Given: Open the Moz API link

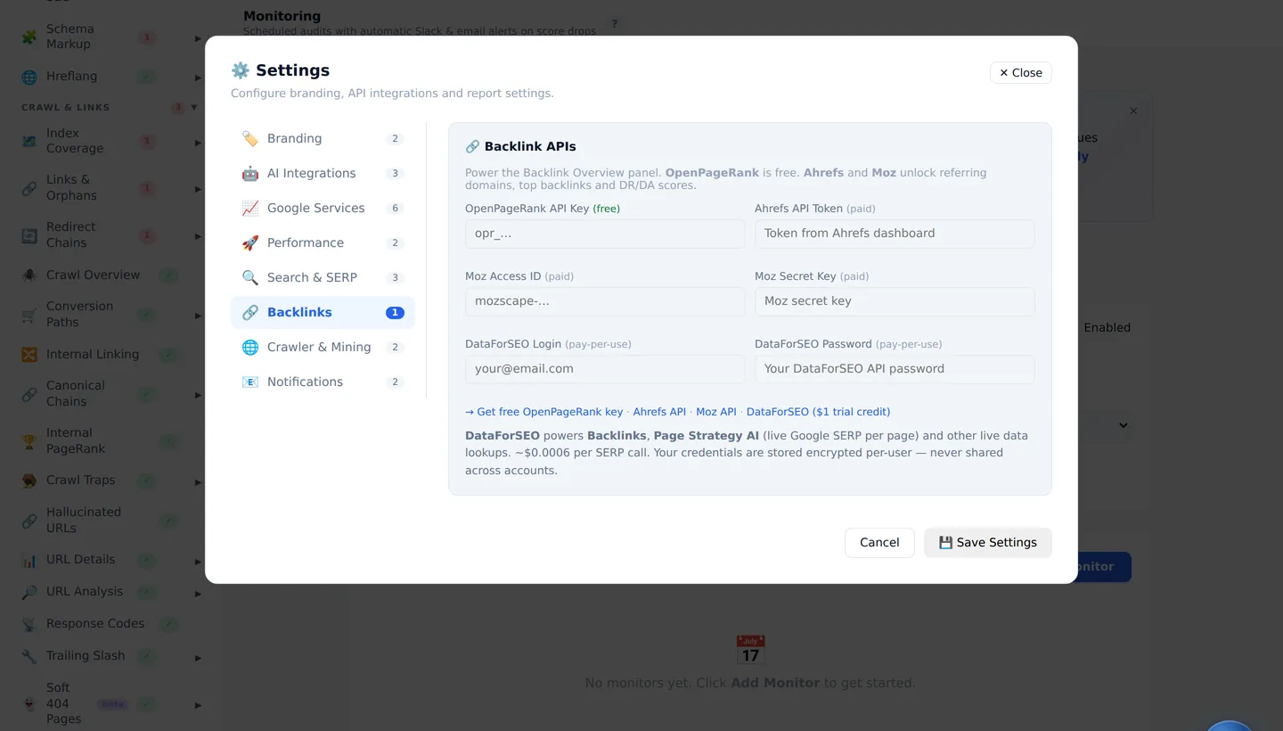Looking at the screenshot, I should [716, 412].
